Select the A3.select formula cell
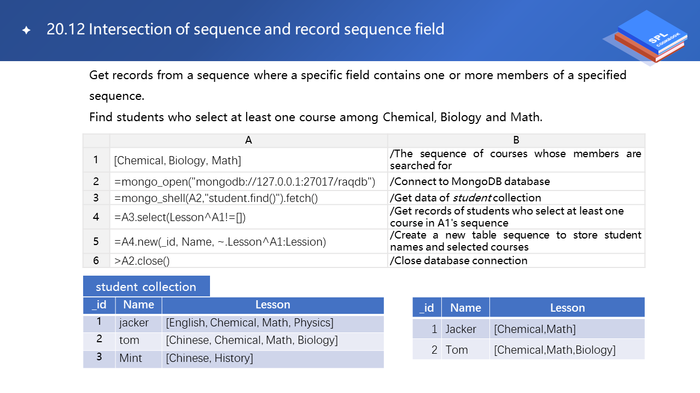 point(248,217)
